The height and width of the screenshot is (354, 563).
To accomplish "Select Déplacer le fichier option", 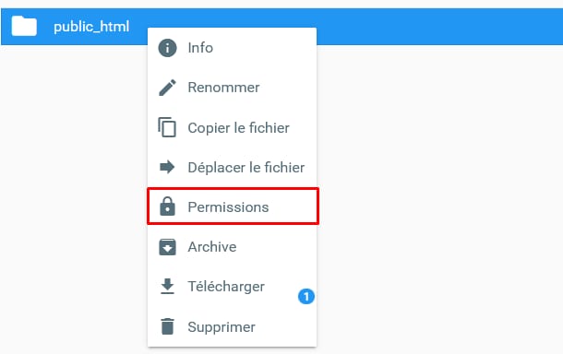I will pos(232,167).
